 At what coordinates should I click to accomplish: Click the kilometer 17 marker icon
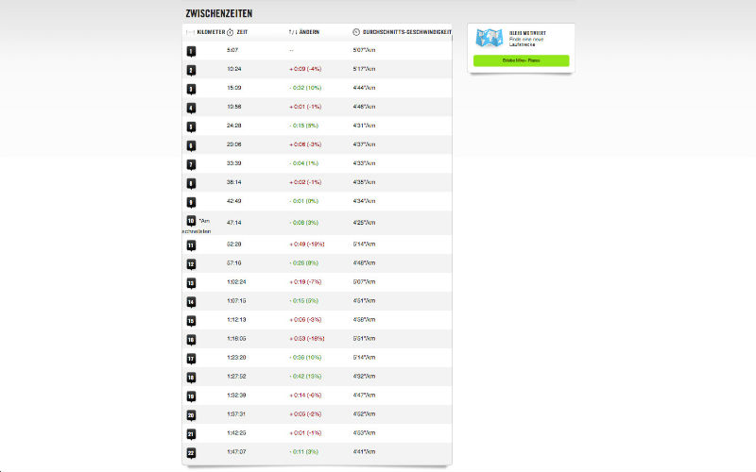(191, 359)
